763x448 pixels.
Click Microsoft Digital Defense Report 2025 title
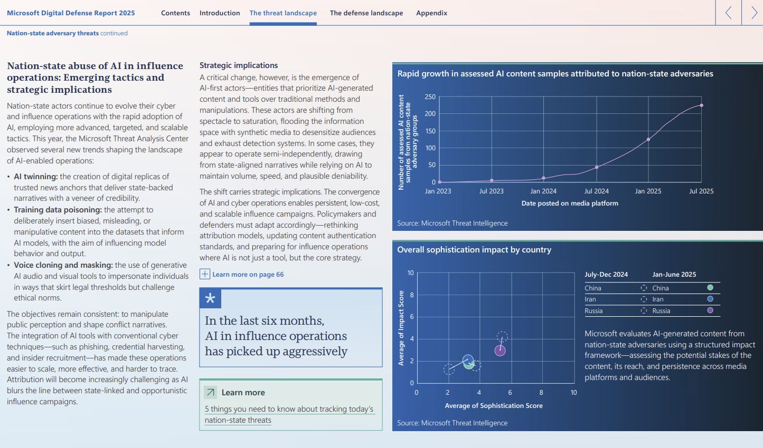[71, 13]
